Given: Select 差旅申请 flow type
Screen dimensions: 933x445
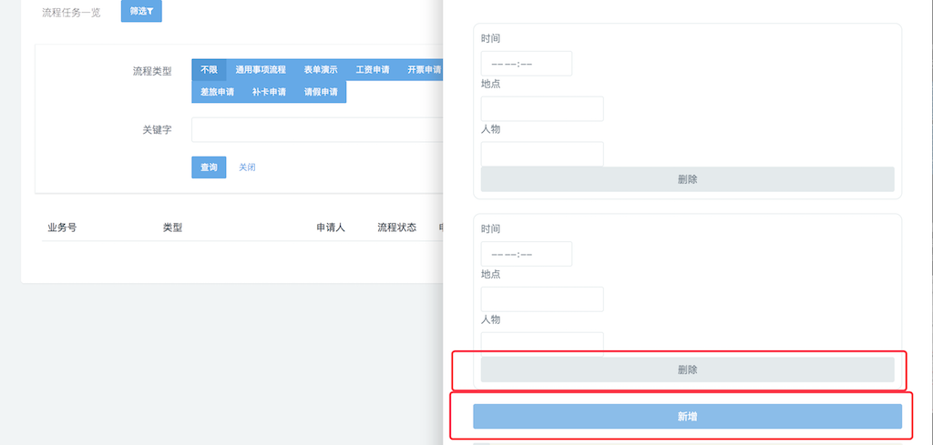Looking at the screenshot, I should click(217, 92).
